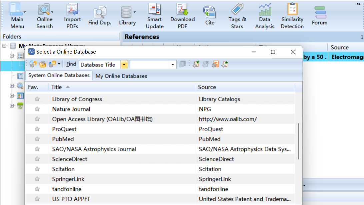Open Similarity Detection tool
Viewport: 364px width, 205px height.
tap(292, 16)
